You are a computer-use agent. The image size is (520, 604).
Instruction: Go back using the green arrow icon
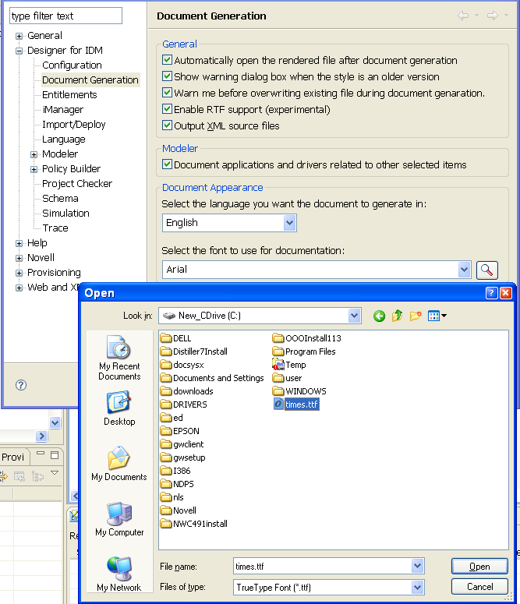tap(379, 316)
